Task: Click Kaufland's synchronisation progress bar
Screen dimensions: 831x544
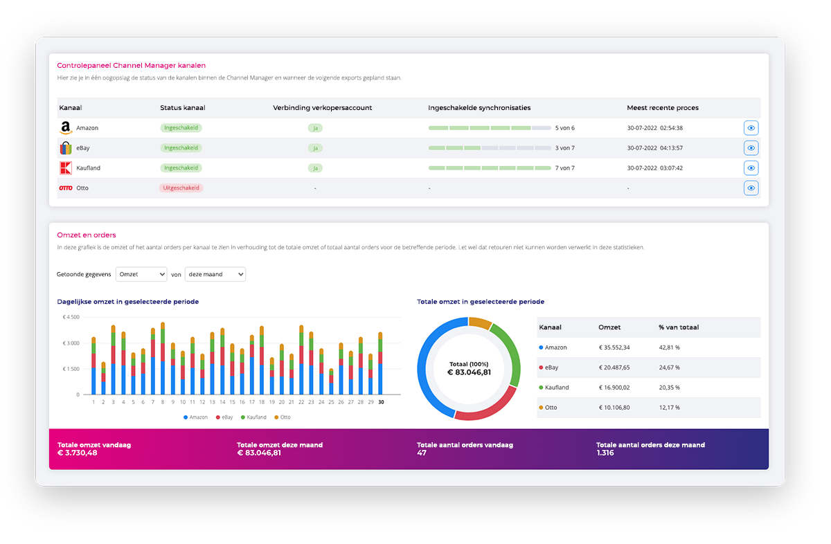Action: [490, 168]
